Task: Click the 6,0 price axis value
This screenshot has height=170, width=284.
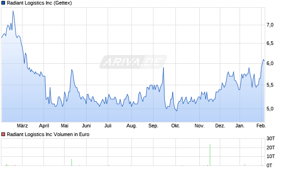Action: tap(270, 63)
